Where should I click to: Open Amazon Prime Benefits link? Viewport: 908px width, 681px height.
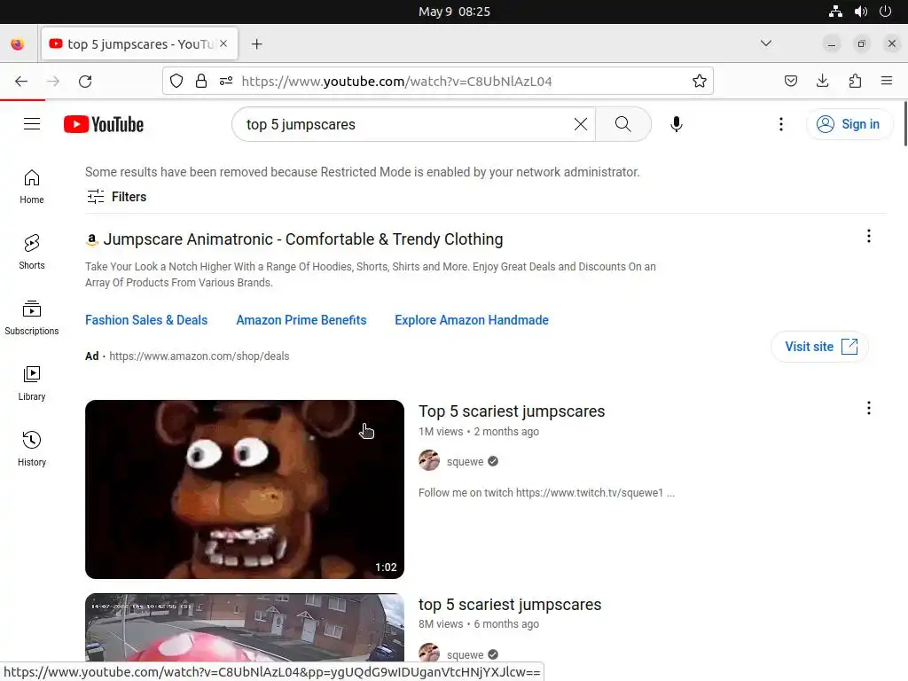click(x=301, y=320)
